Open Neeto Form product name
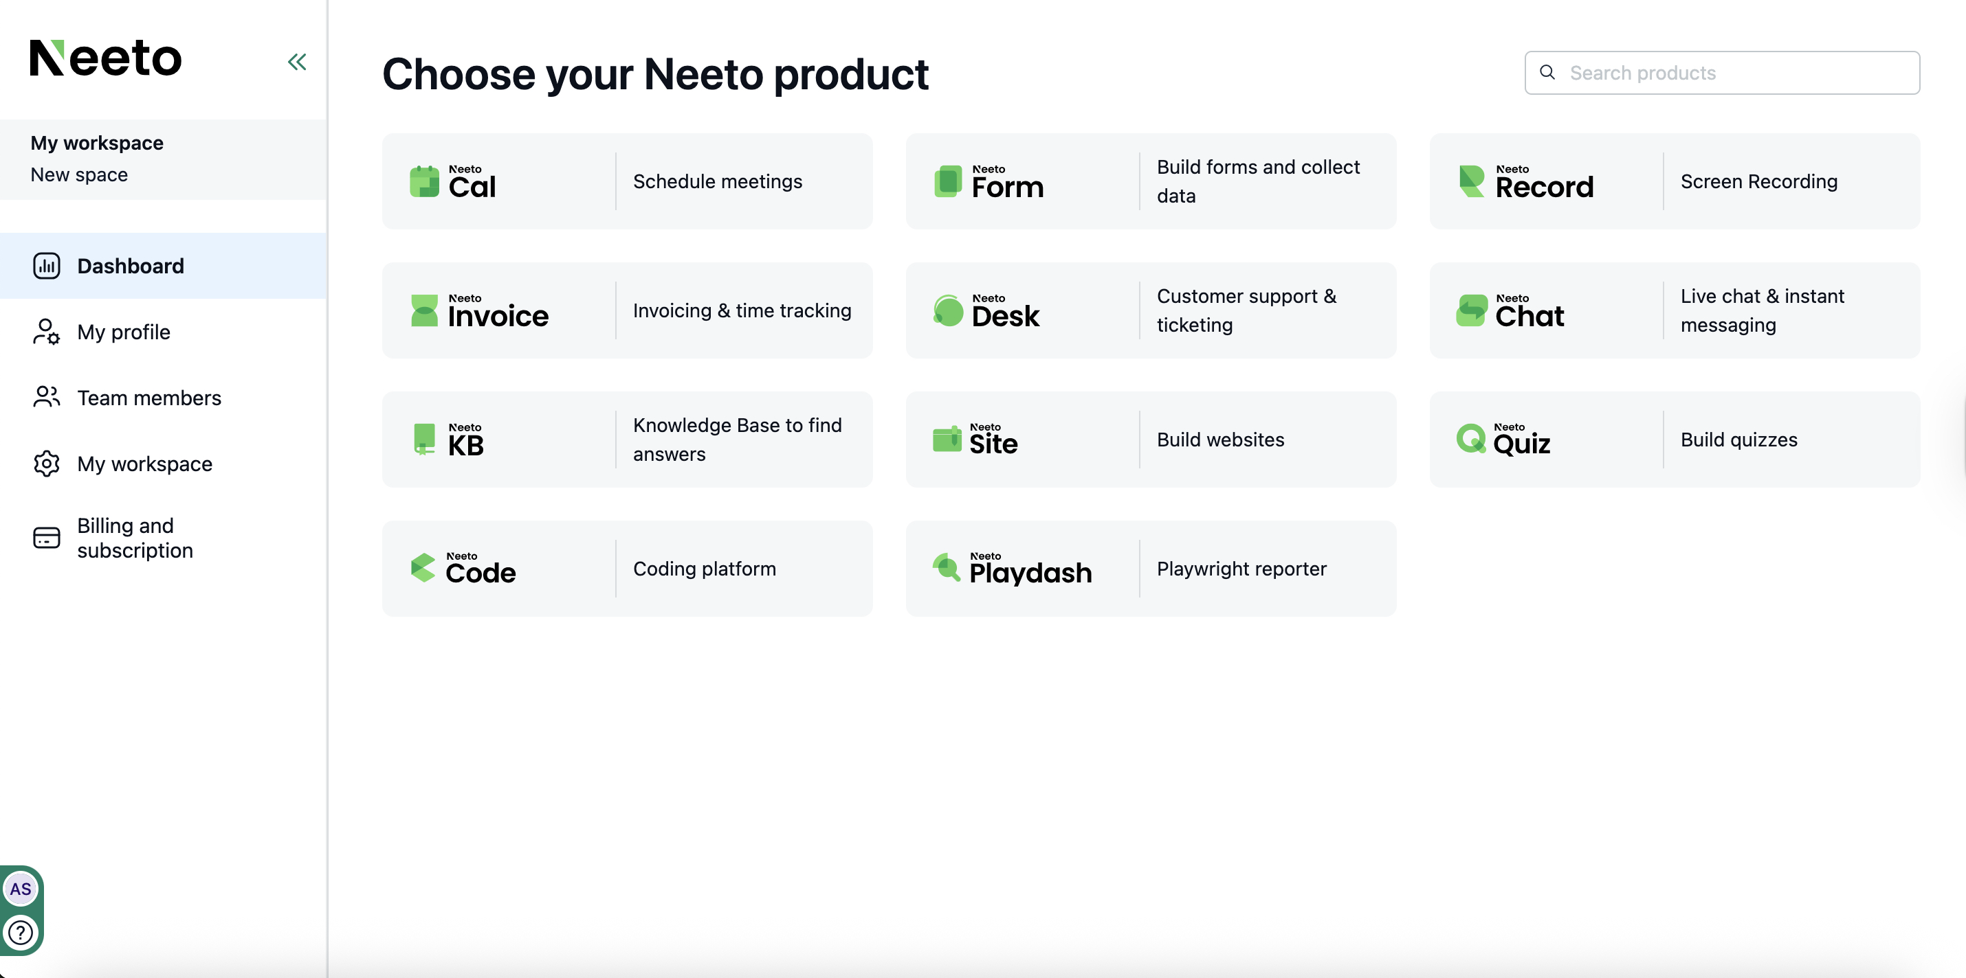Viewport: 1966px width, 978px height. [x=1008, y=181]
